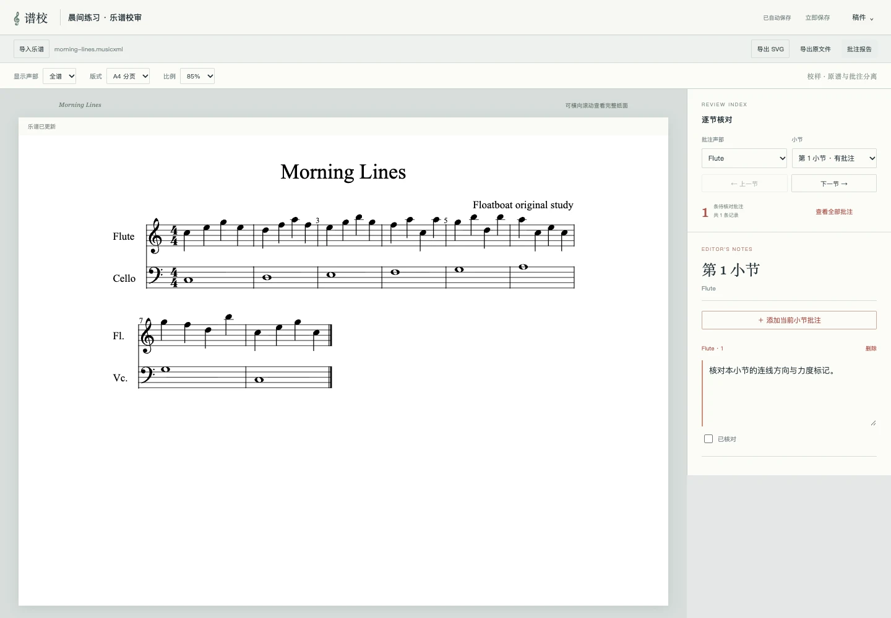Click the annotation text area
Image resolution: width=891 pixels, height=618 pixels.
(x=790, y=392)
